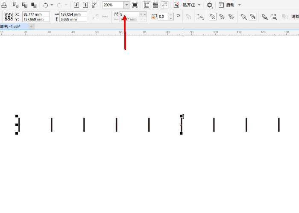Toggle the grid display icon
299x213 pixels.
(155, 5)
